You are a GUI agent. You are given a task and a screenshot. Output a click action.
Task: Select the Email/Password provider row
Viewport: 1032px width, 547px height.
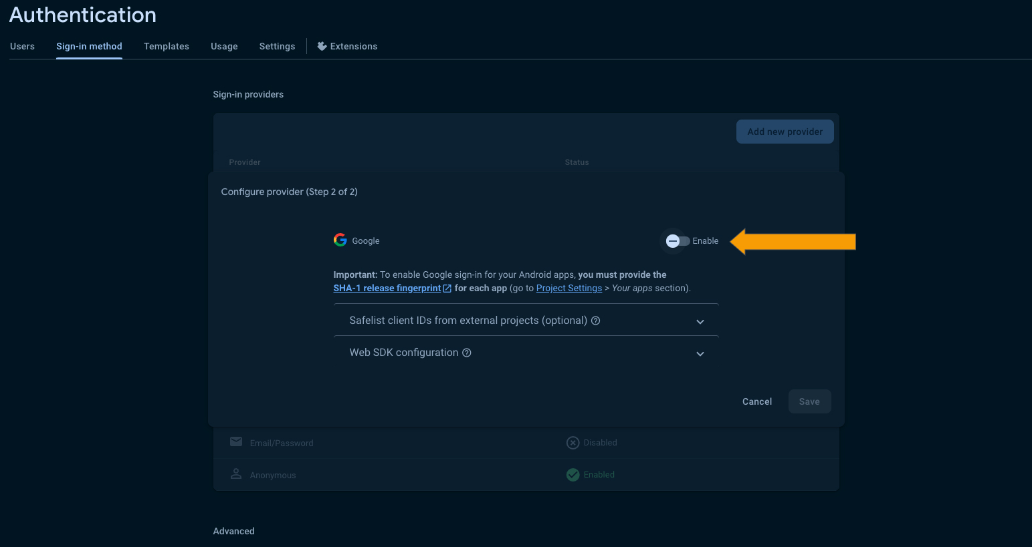click(526, 443)
